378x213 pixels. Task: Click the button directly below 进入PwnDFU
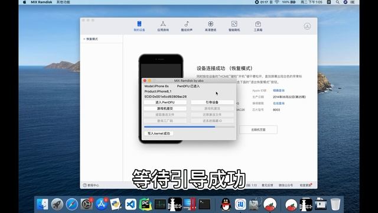165,109
